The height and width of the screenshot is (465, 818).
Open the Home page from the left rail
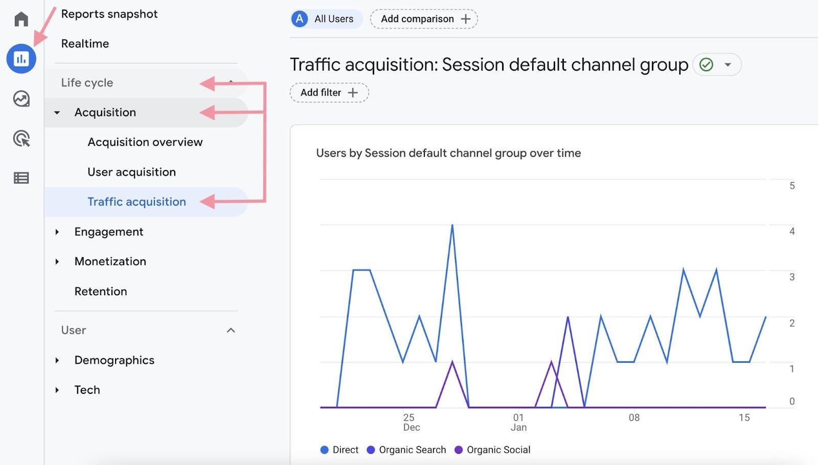click(x=20, y=18)
